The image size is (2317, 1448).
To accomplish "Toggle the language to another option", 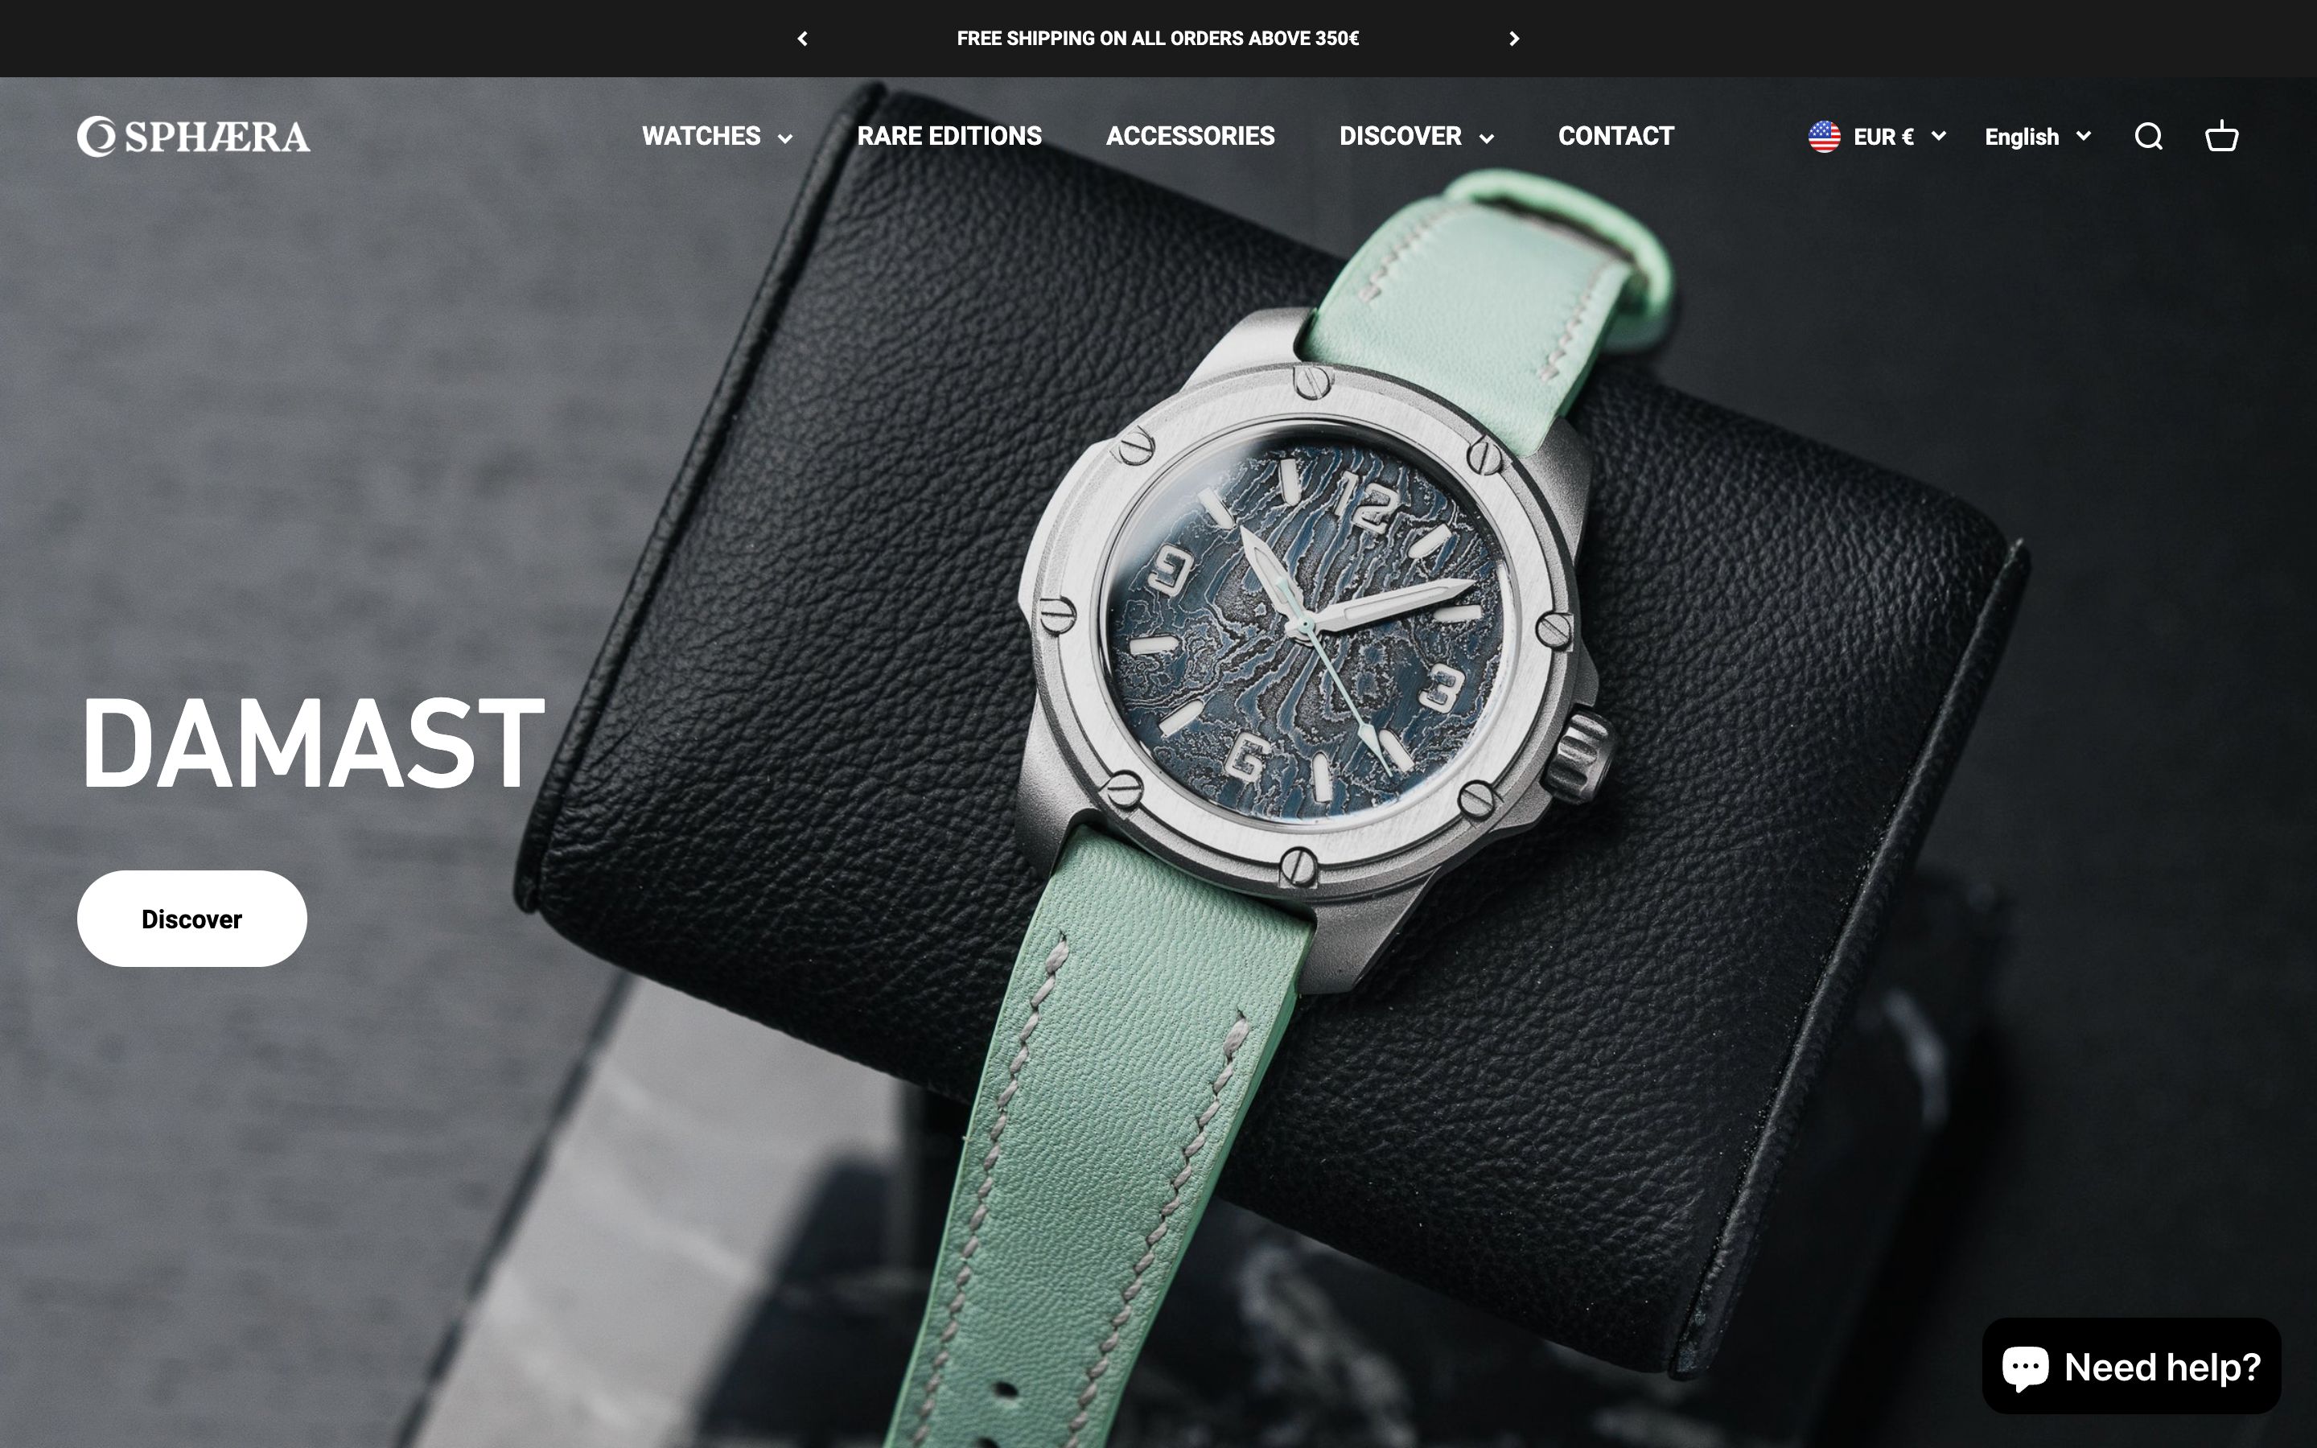I will tap(2037, 135).
